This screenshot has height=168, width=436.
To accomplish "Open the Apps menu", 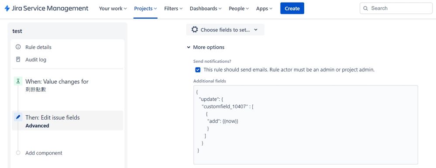I will coord(264,8).
